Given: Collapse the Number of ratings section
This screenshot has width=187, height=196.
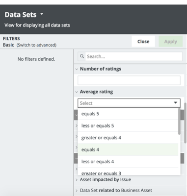Looking at the screenshot, I should [77, 69].
